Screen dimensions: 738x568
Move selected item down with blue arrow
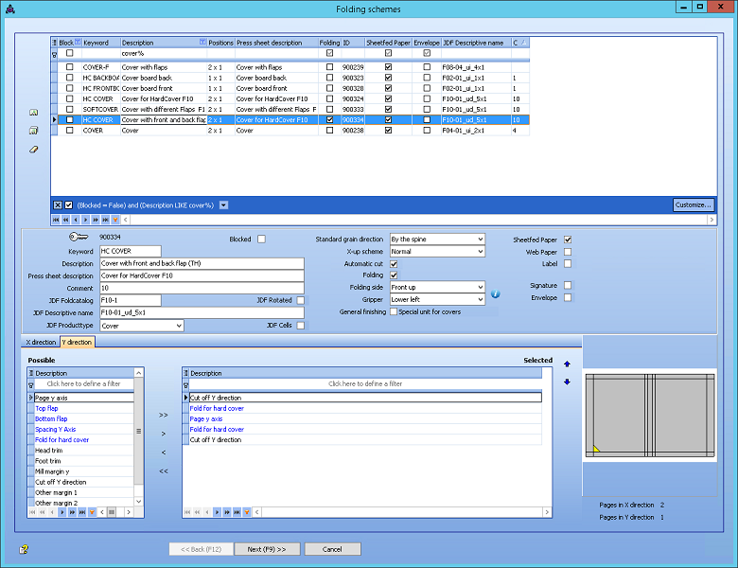[567, 382]
